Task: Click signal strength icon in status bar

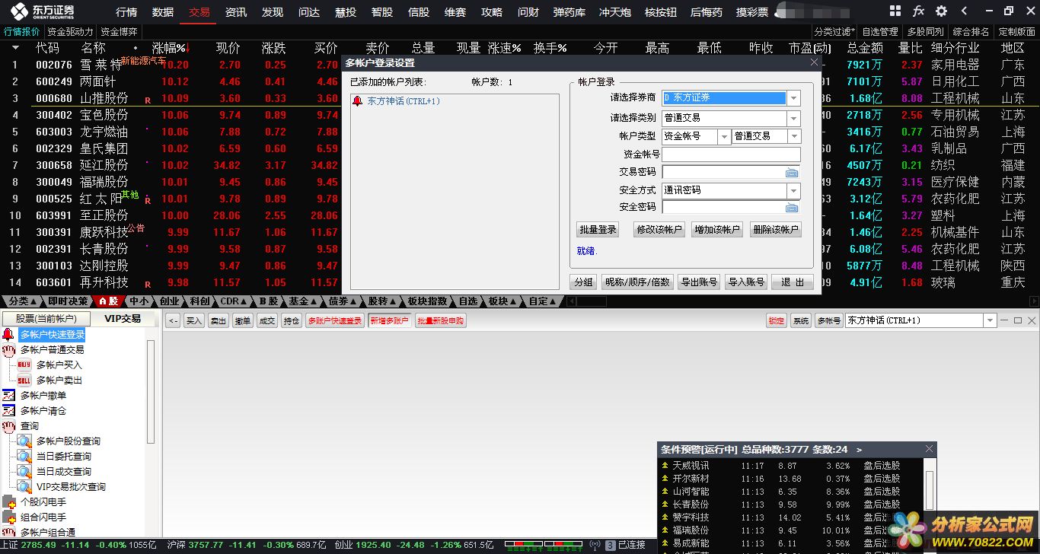Action: click(x=596, y=545)
